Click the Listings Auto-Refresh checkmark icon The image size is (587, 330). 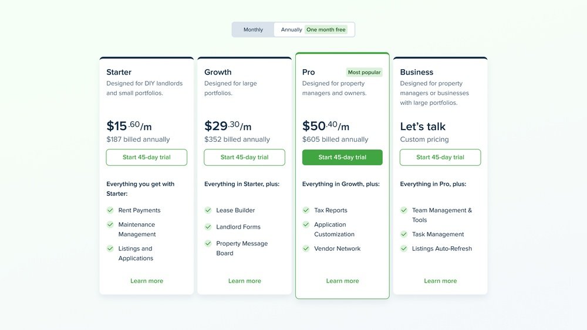point(404,249)
